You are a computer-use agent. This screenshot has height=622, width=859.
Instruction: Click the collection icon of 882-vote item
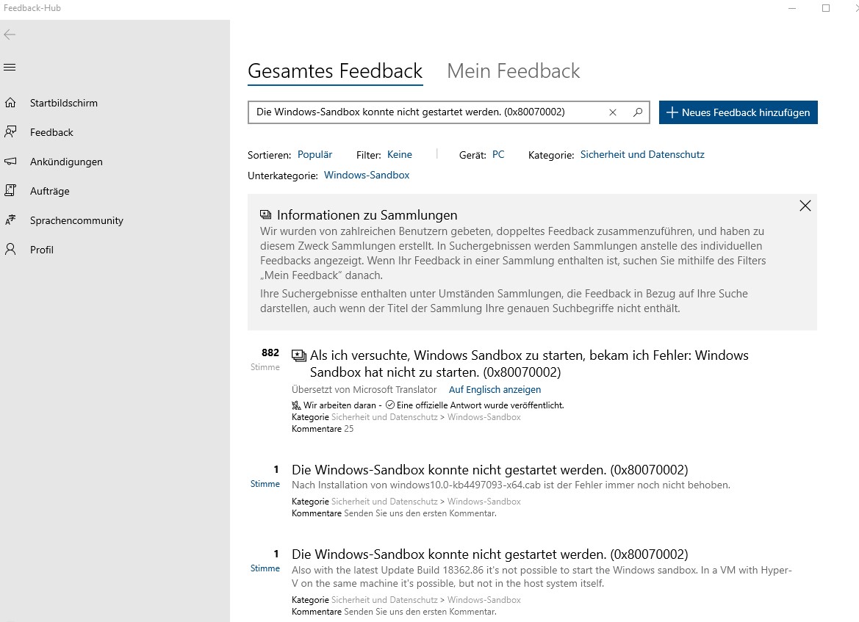(298, 356)
